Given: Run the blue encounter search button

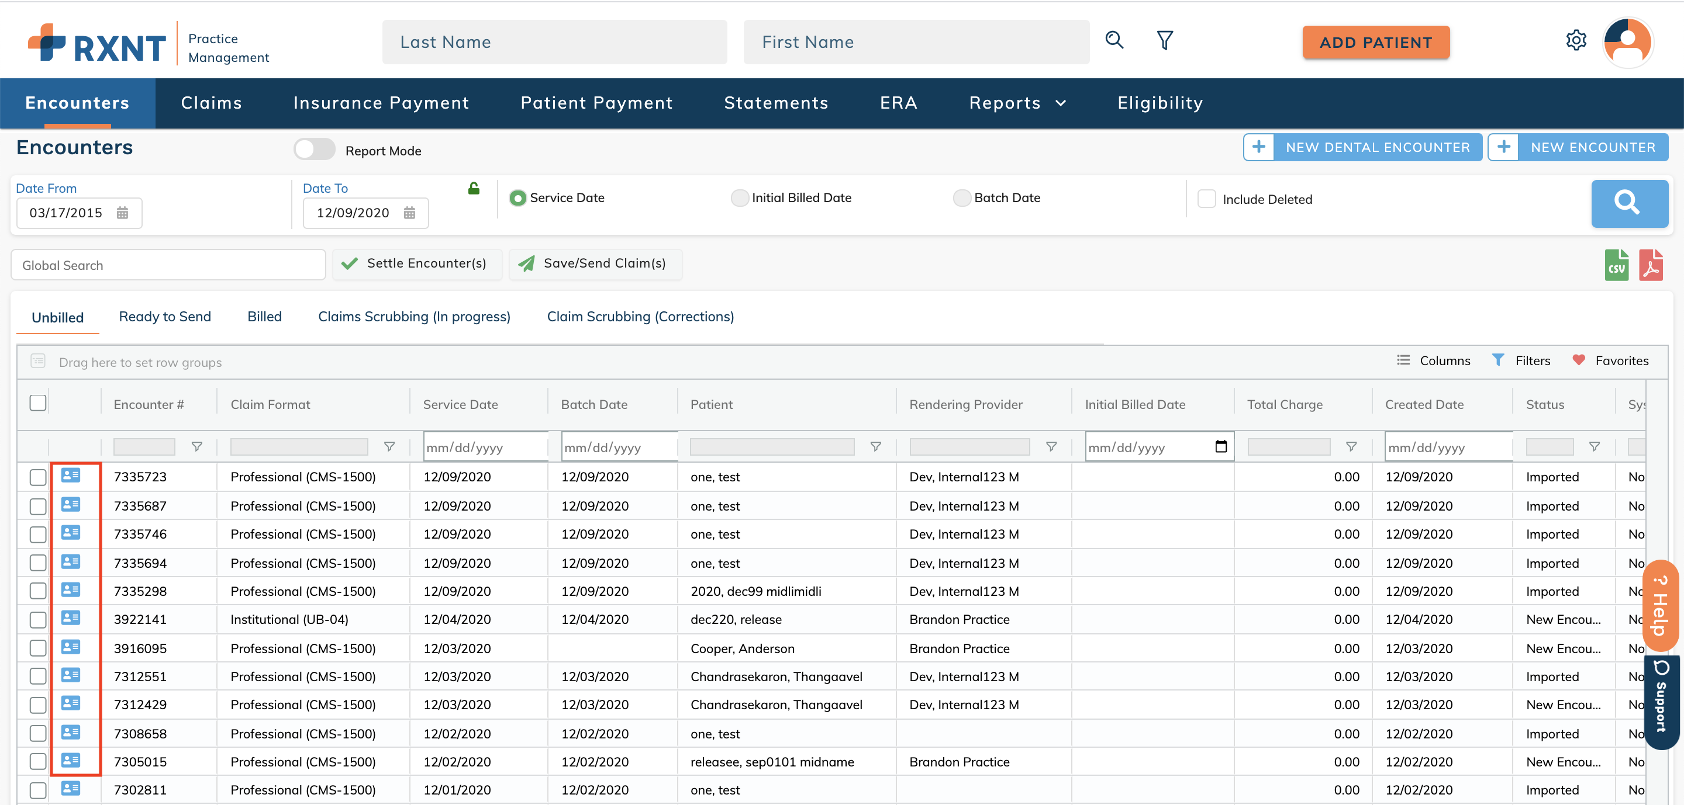Looking at the screenshot, I should pos(1628,203).
